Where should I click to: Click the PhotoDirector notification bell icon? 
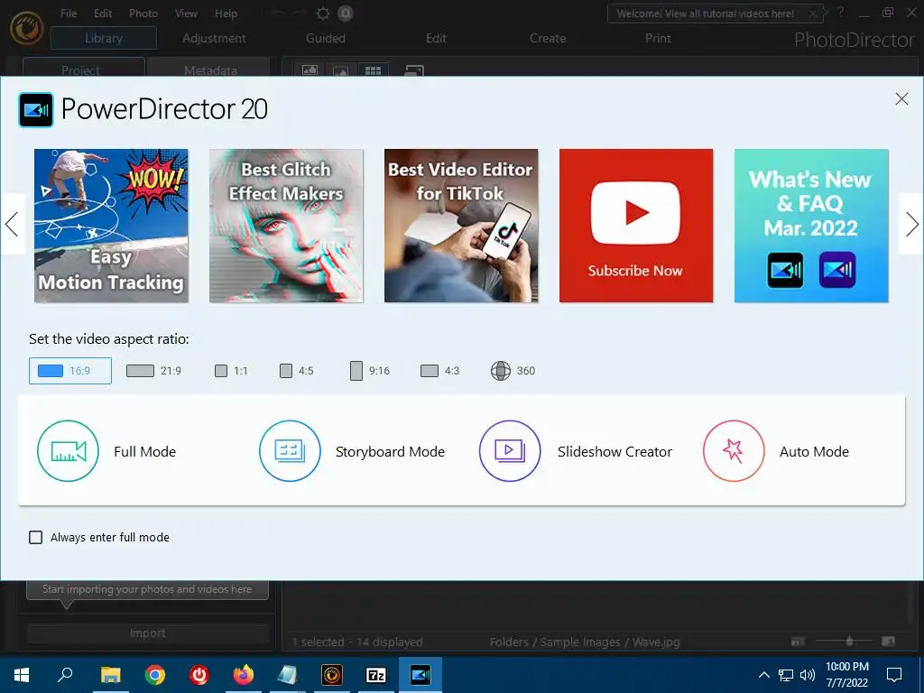tap(346, 14)
